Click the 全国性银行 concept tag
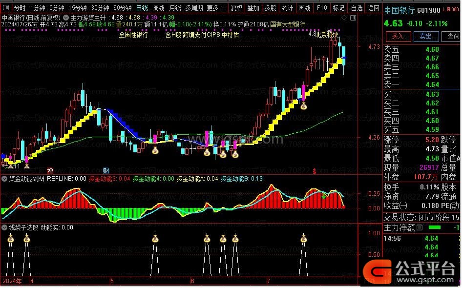This screenshot has height=288, width=463. point(133,35)
